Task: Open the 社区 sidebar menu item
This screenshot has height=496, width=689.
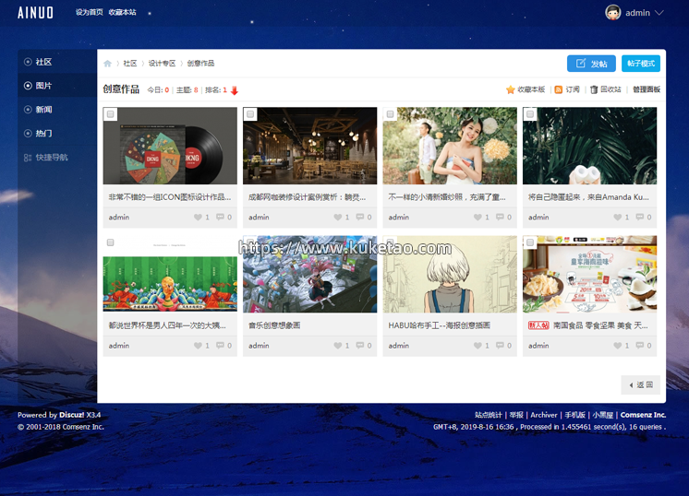Action: (x=57, y=62)
